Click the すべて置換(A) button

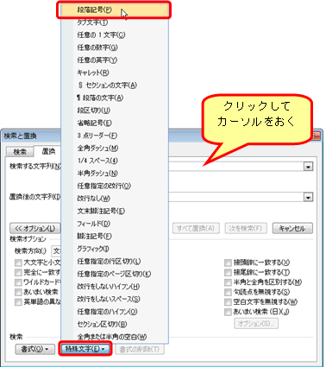[x=196, y=228]
